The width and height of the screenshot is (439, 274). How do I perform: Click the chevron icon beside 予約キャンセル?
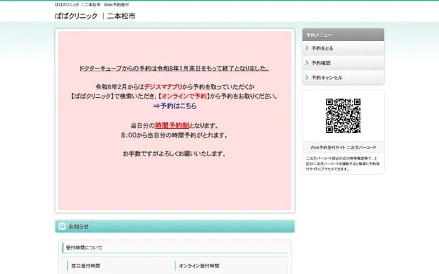[307, 77]
